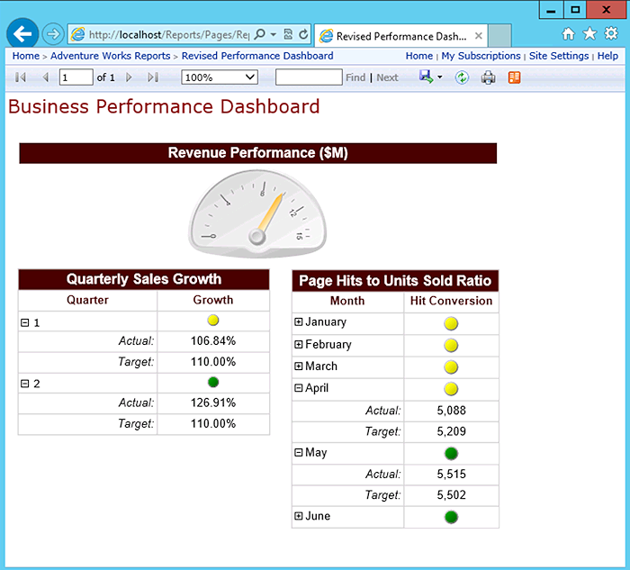Viewport: 630px width, 570px height.
Task: Click the Print report icon
Action: pos(488,77)
